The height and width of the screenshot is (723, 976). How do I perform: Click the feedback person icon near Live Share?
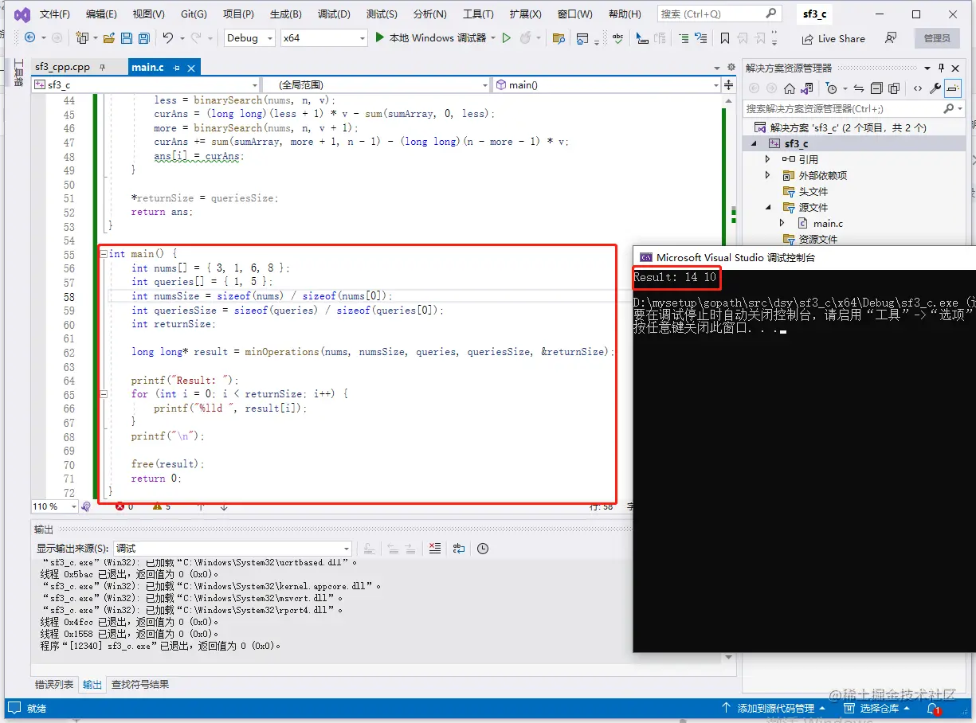(891, 37)
